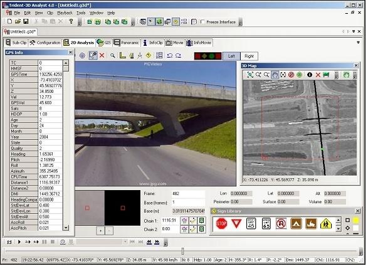The height and width of the screenshot is (266, 368).
Task: Click the help question mark toolbar icon
Action: [x=71, y=21]
